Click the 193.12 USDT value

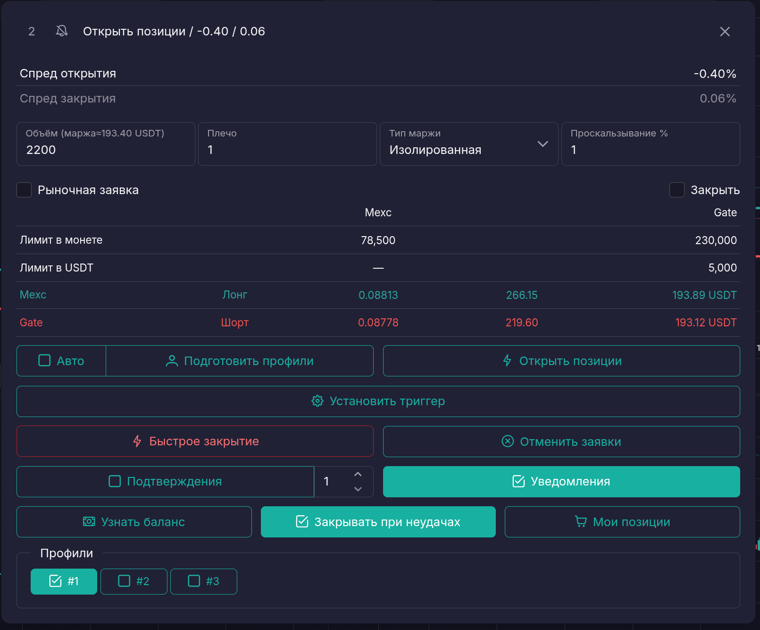[x=706, y=323]
